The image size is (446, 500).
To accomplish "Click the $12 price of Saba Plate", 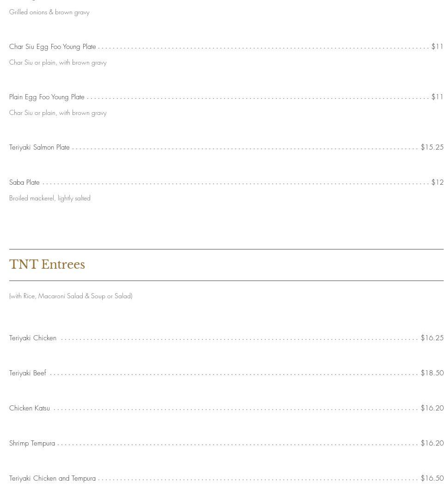I will click(x=437, y=182).
